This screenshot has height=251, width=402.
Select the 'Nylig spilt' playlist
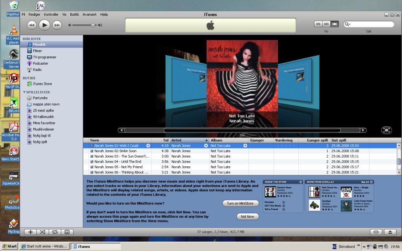(40, 142)
